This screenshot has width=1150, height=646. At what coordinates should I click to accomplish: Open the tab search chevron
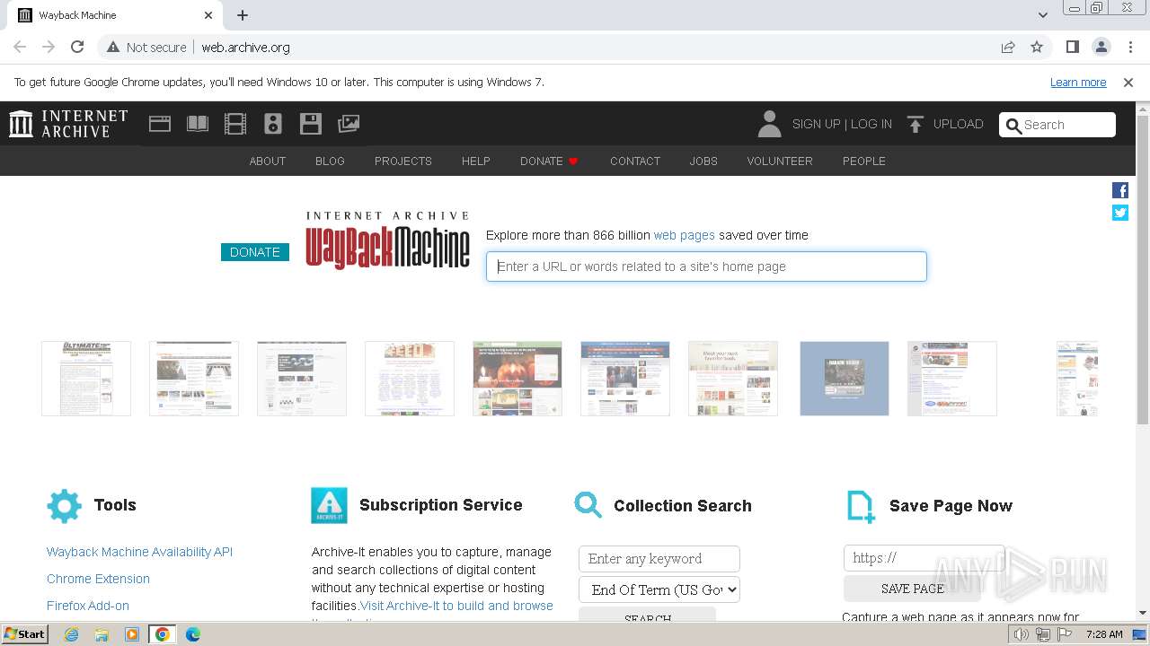coord(1043,15)
